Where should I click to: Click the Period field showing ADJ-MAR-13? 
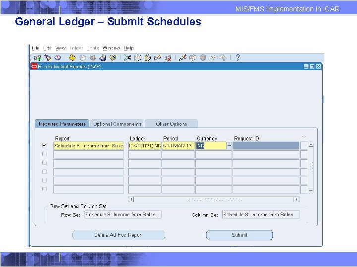click(178, 145)
